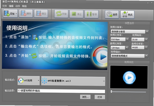
Task: Close the converter window
Action: (x=152, y=3)
